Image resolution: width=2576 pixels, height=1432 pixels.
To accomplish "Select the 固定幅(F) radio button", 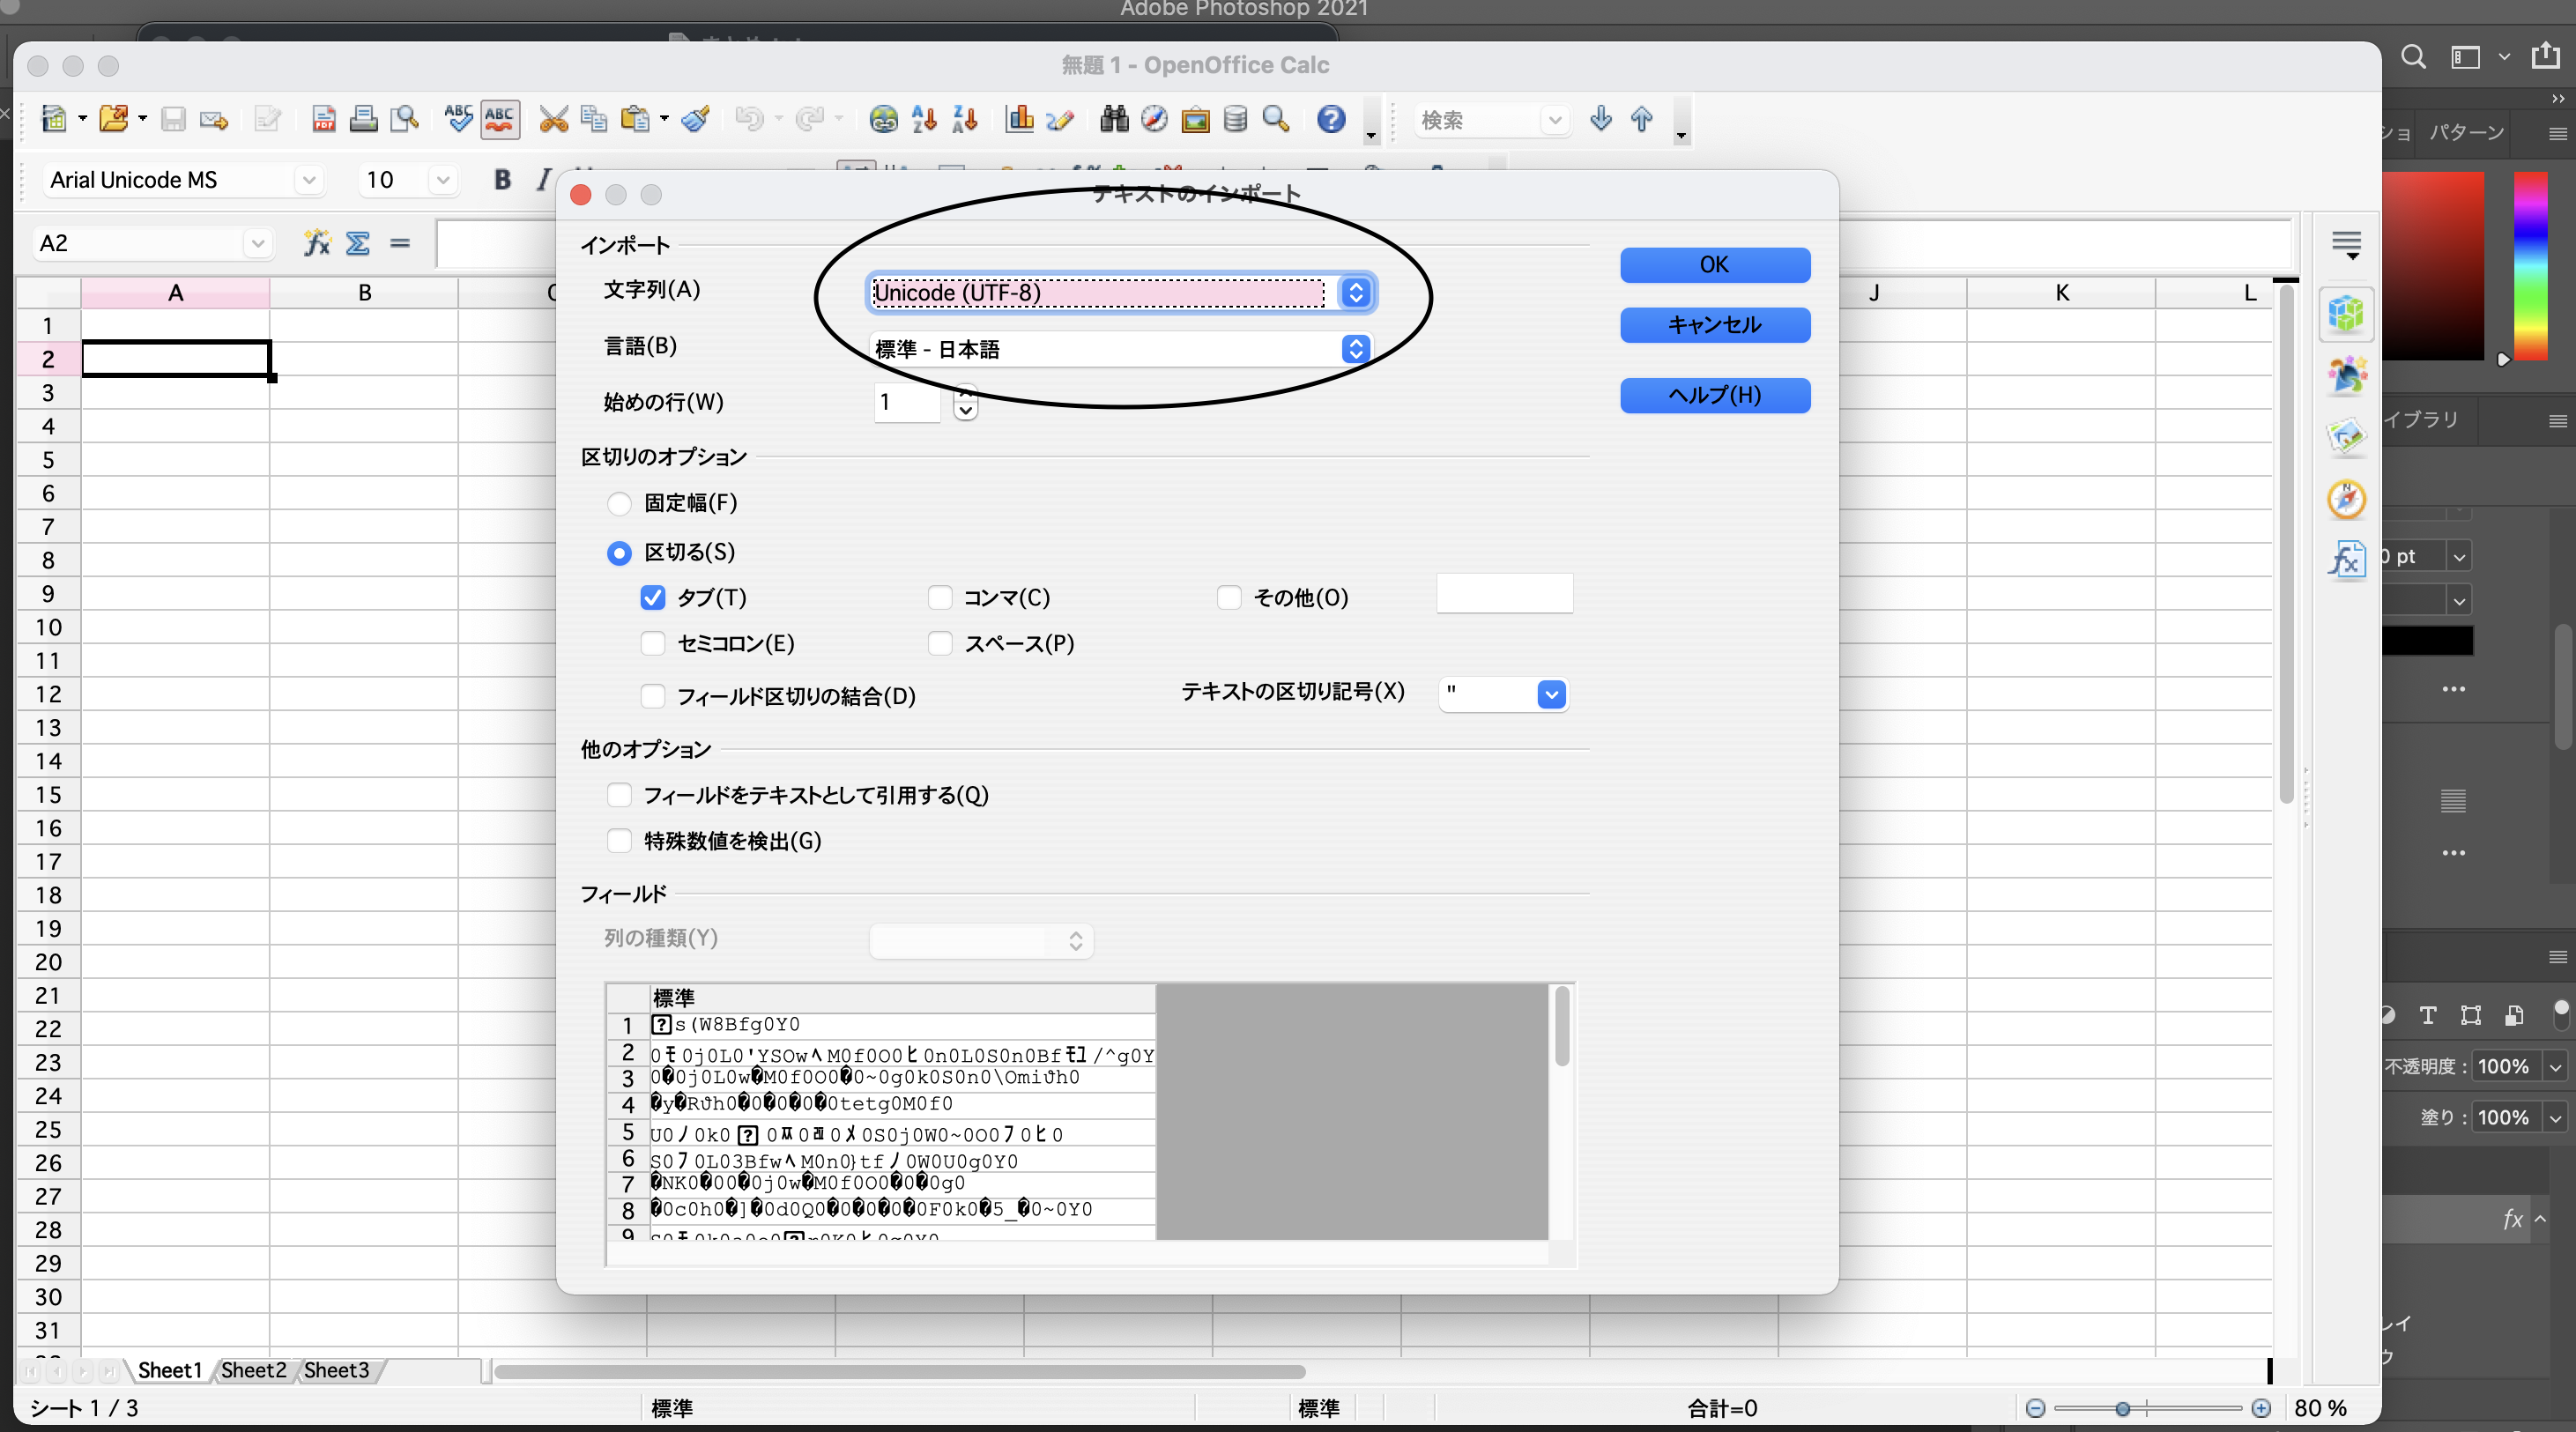I will point(619,504).
